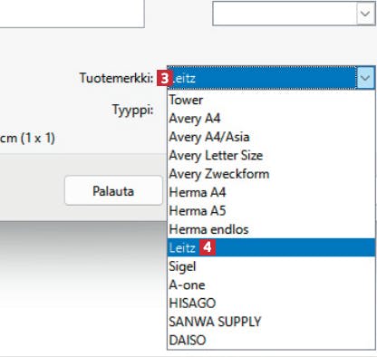
Task: Select the highlighted Leitz list entry
Action: (271, 247)
